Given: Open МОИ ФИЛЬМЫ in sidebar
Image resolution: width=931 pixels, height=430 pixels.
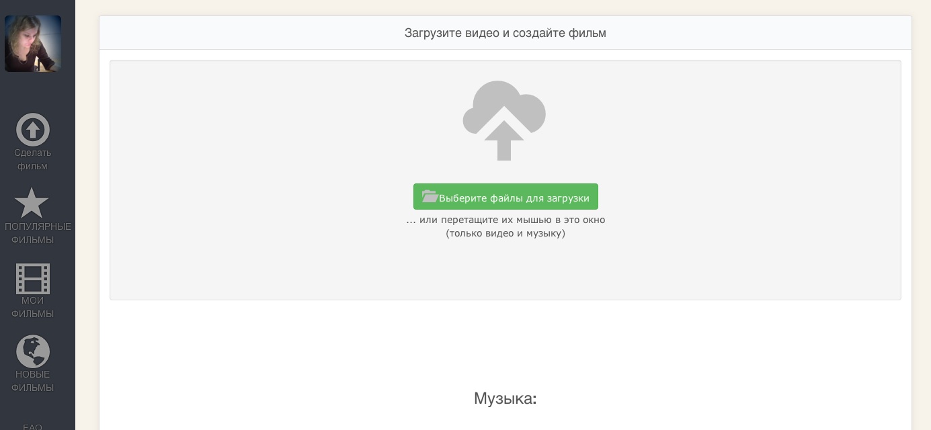Looking at the screenshot, I should (33, 307).
